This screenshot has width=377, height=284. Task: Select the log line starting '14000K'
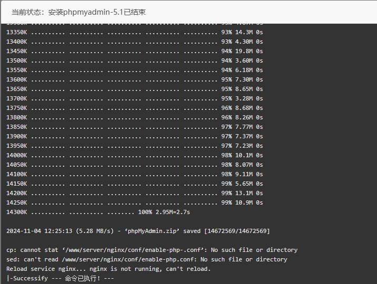point(135,155)
